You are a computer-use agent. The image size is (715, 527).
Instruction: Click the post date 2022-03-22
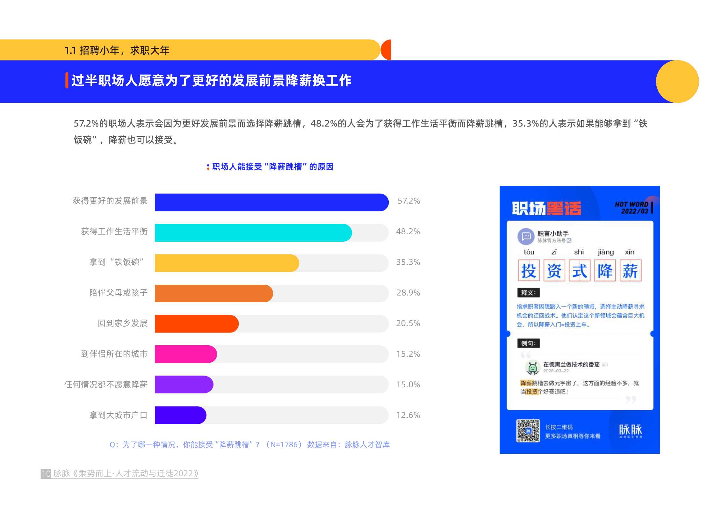(x=556, y=371)
